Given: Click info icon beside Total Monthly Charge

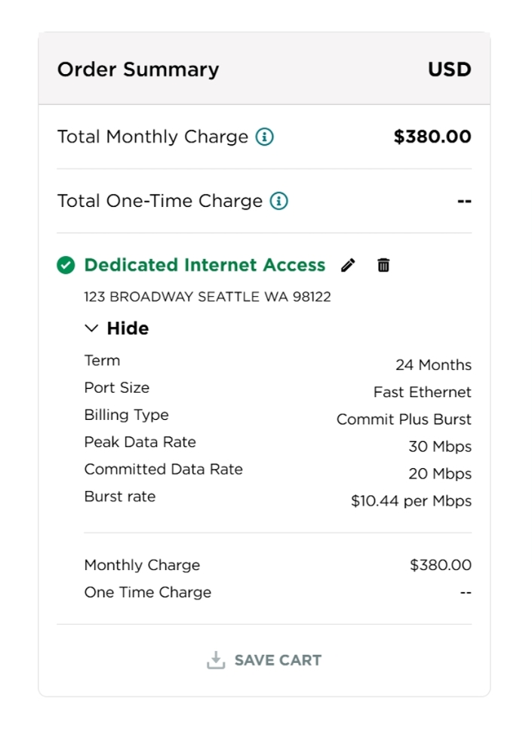Looking at the screenshot, I should (x=264, y=137).
